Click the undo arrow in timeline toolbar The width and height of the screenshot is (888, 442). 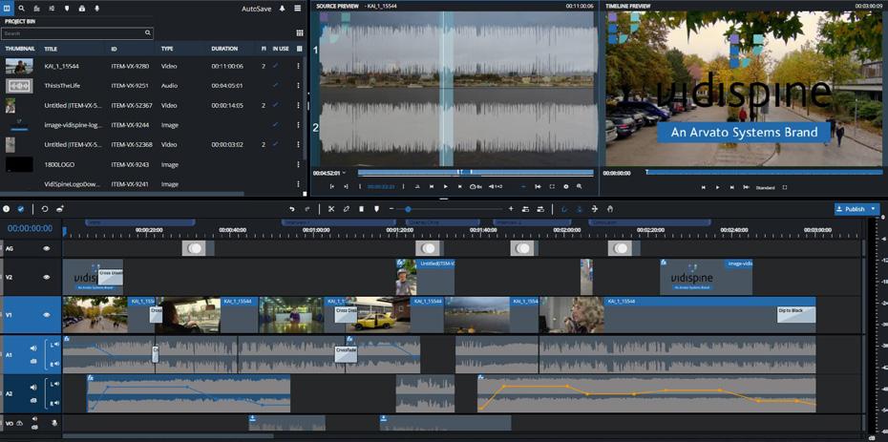292,208
